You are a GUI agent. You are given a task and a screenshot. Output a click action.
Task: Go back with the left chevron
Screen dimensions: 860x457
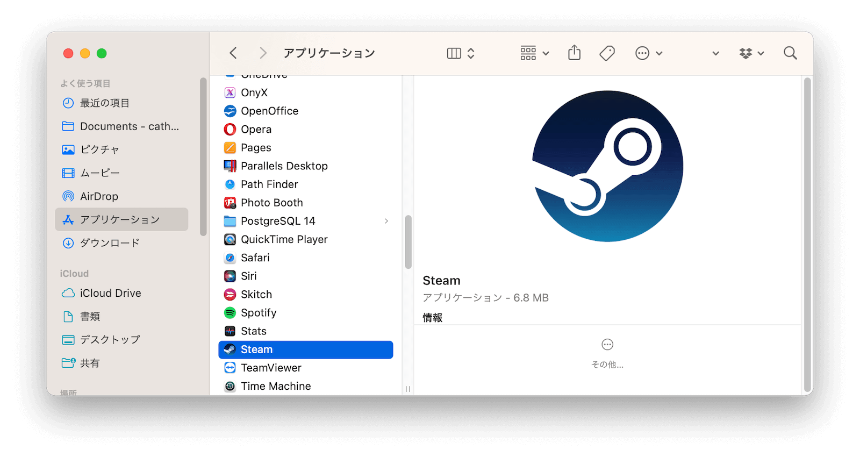(233, 53)
